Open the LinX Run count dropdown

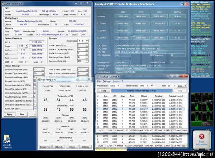coord(175,86)
